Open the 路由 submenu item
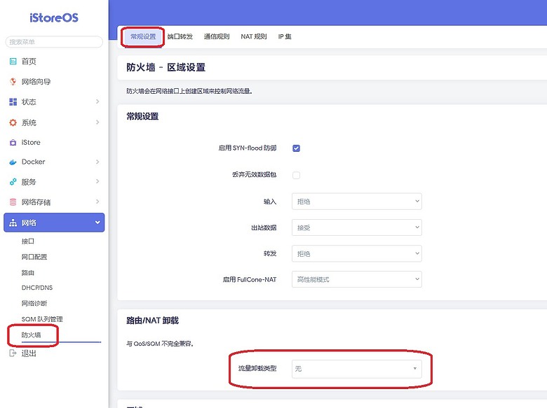This screenshot has height=408, width=547. [28, 272]
